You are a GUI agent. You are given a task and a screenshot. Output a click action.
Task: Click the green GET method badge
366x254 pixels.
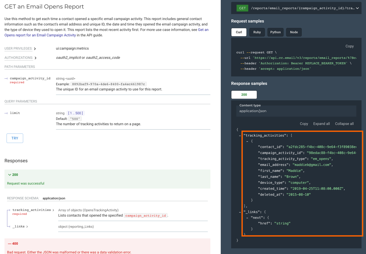(242, 8)
